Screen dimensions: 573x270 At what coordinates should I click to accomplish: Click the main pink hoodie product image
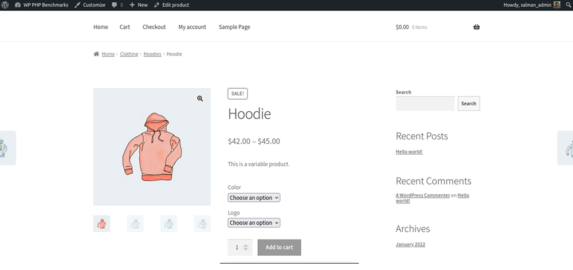(x=152, y=147)
